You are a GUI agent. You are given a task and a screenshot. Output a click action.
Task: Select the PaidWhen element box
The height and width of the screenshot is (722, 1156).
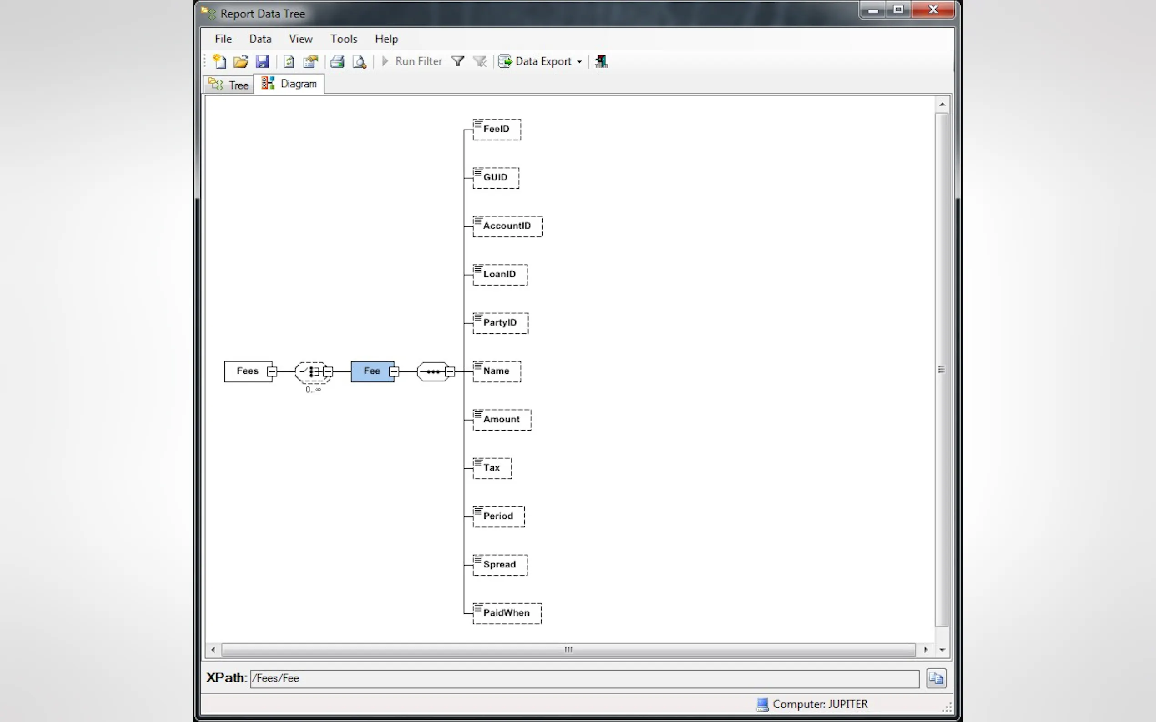[507, 613]
